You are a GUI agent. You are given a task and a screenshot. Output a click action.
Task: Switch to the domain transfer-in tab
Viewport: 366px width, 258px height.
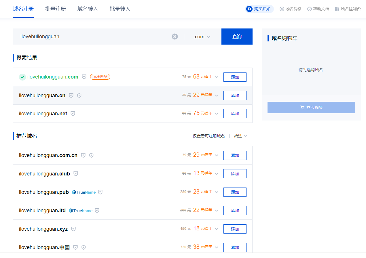click(88, 9)
